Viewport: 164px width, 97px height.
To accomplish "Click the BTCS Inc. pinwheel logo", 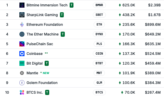I will [x=22, y=92].
